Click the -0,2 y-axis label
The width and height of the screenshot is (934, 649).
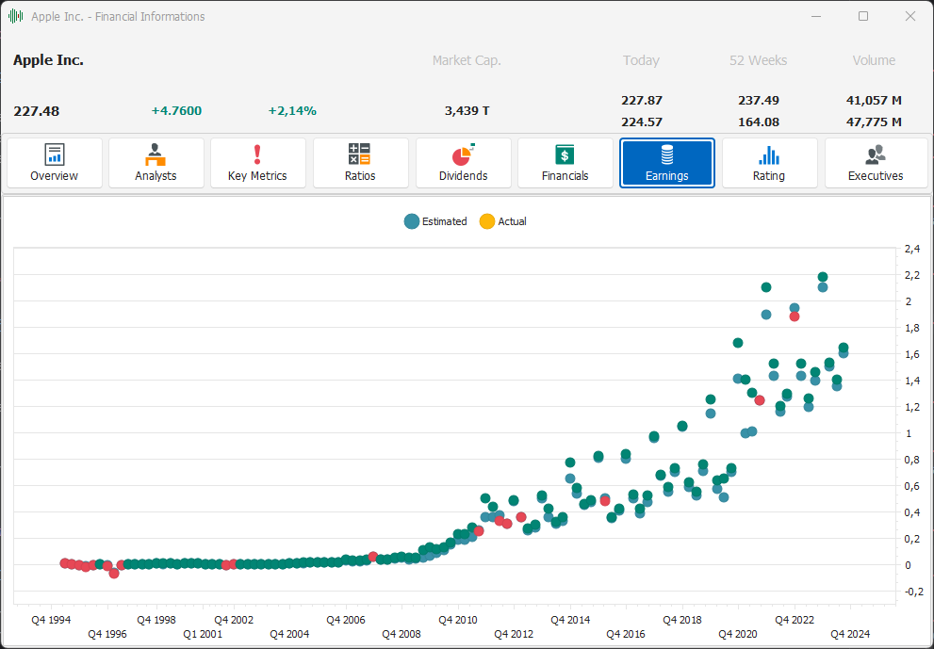(x=914, y=592)
